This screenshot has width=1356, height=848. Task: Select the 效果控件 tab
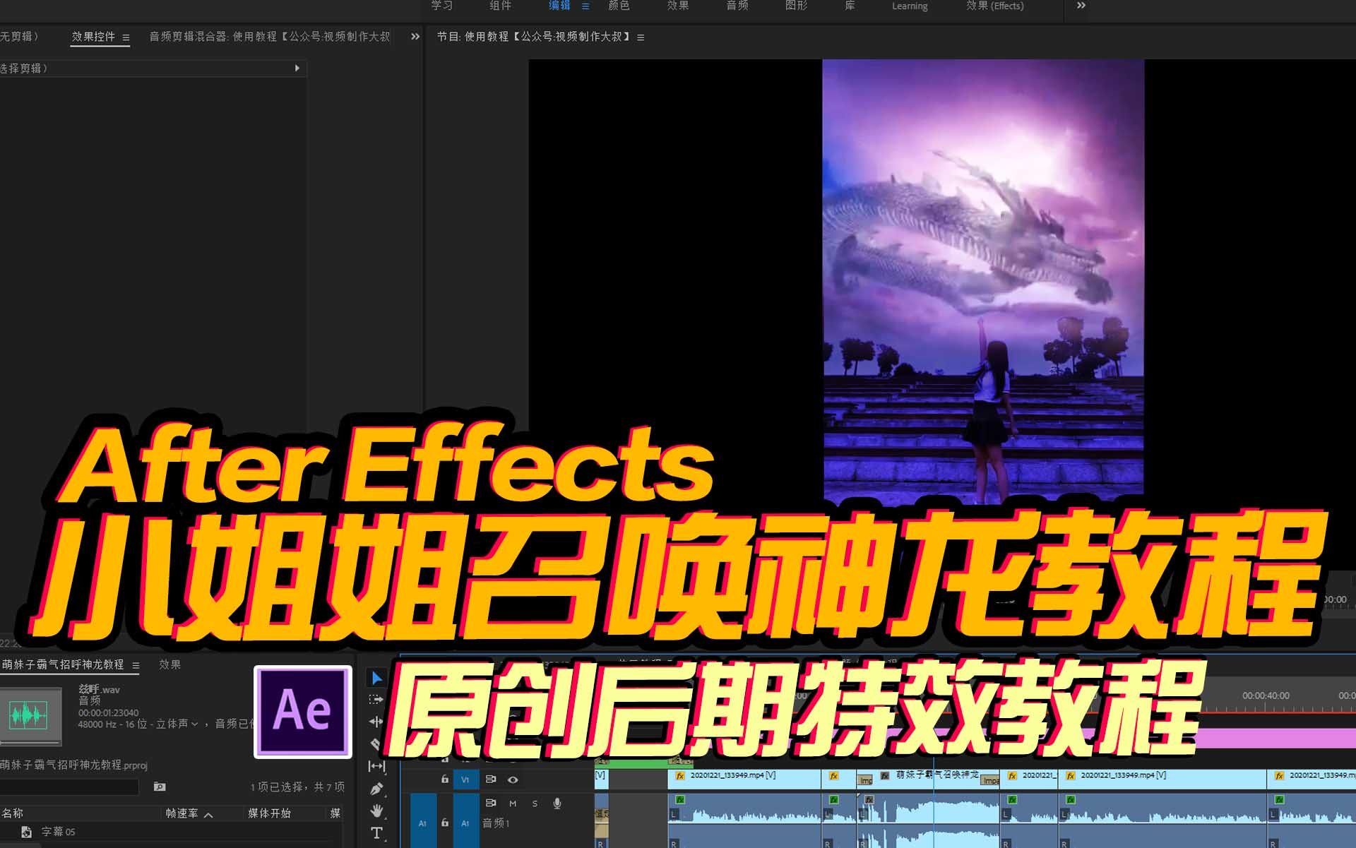[93, 36]
